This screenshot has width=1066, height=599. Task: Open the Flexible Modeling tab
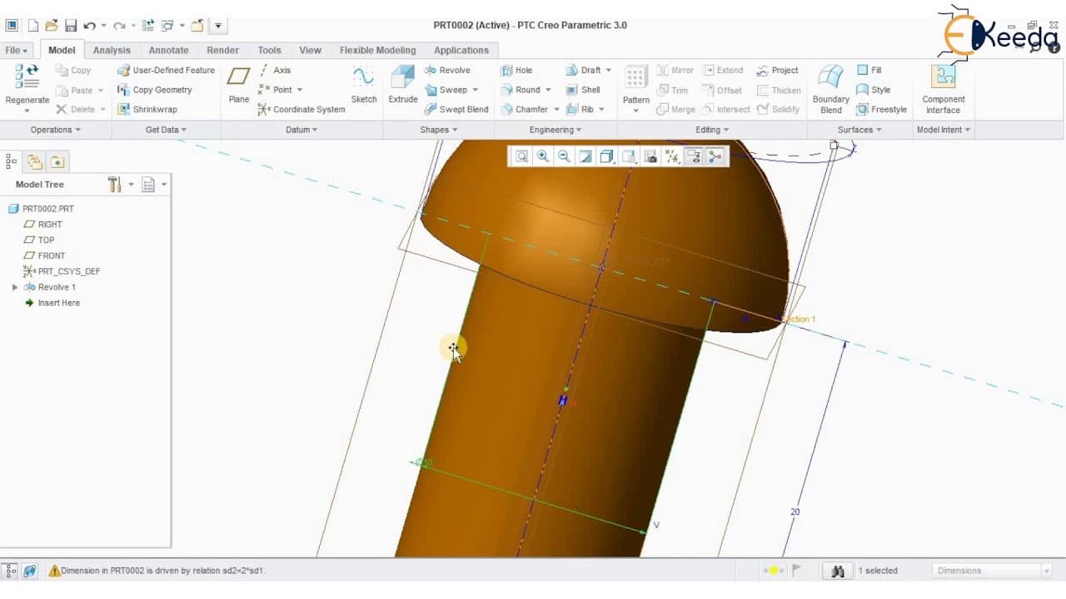pyautogui.click(x=377, y=50)
